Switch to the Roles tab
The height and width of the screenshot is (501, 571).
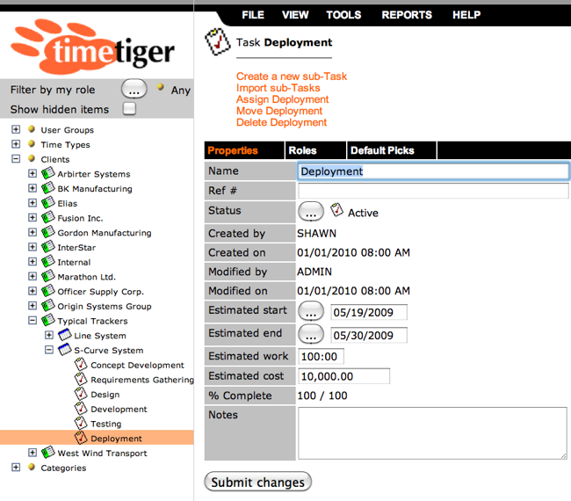[315, 150]
